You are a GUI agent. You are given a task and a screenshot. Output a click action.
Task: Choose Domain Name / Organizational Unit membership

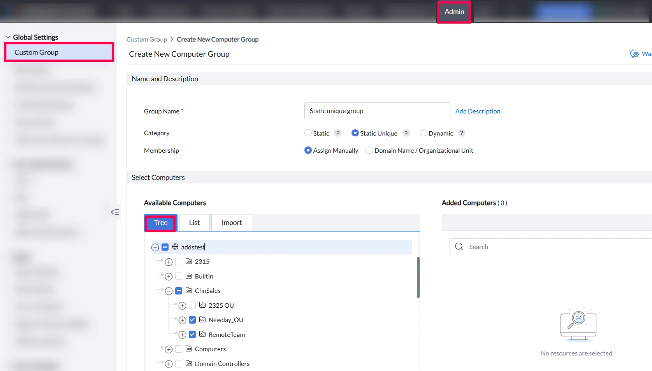(x=369, y=150)
